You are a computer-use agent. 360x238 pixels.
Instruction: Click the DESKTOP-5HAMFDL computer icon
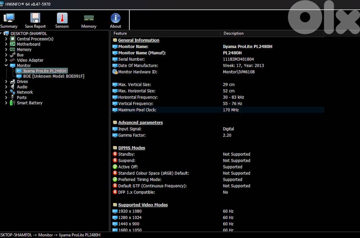click(x=6, y=33)
